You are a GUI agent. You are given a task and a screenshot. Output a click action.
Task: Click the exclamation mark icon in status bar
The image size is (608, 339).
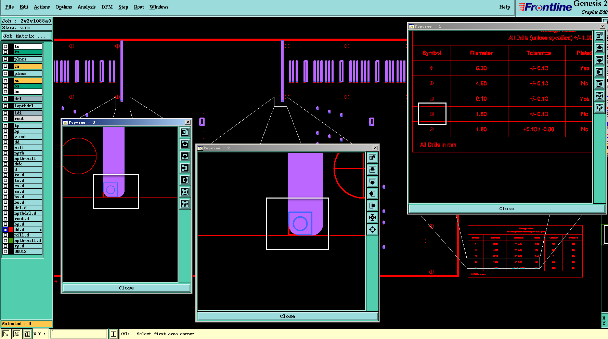tap(114, 334)
